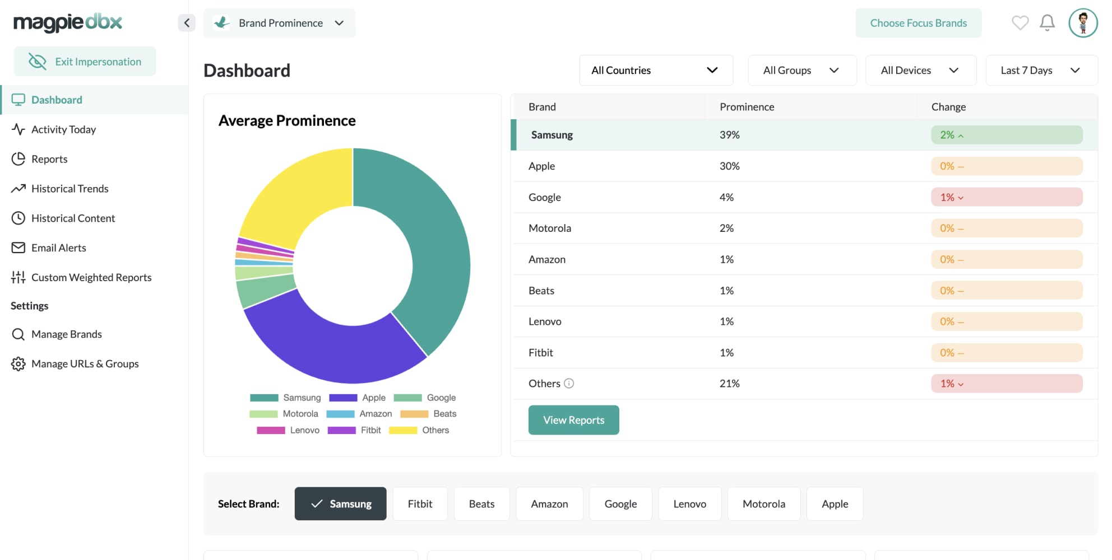Click the Reports pie-chart icon
This screenshot has width=1112, height=560.
point(18,159)
